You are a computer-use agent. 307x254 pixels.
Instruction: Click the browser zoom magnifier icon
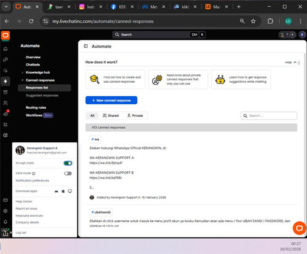(x=243, y=21)
